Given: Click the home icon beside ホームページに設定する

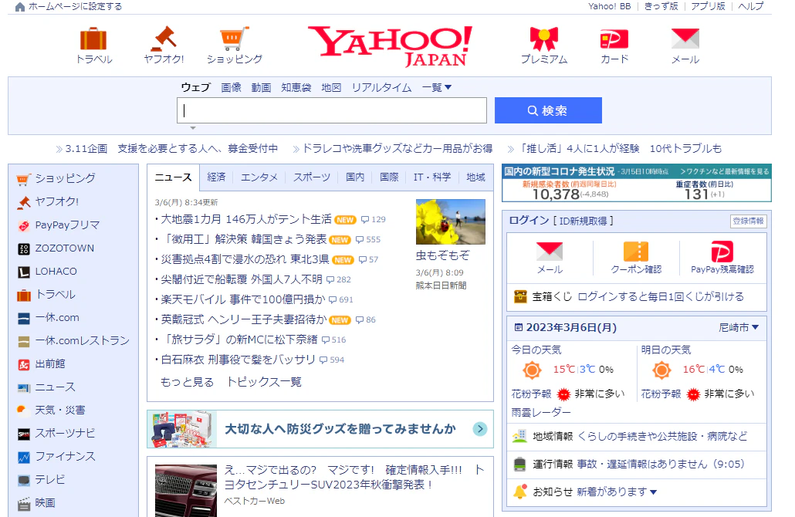Looking at the screenshot, I should coord(20,7).
